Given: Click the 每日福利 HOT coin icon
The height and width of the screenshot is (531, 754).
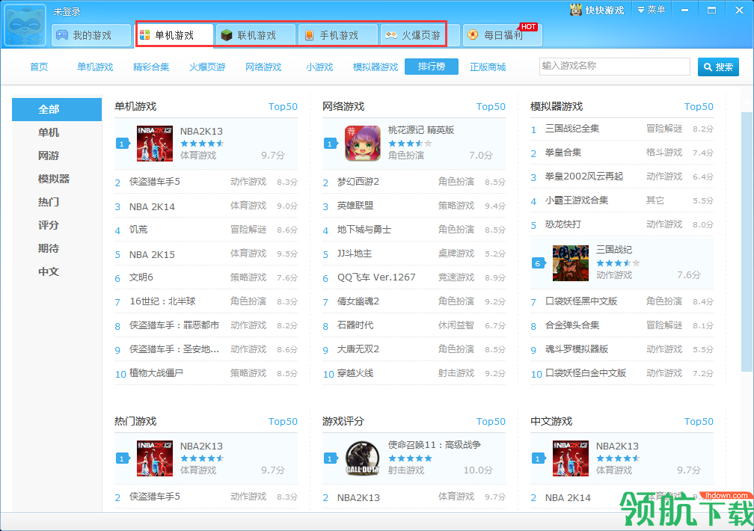Looking at the screenshot, I should point(473,35).
